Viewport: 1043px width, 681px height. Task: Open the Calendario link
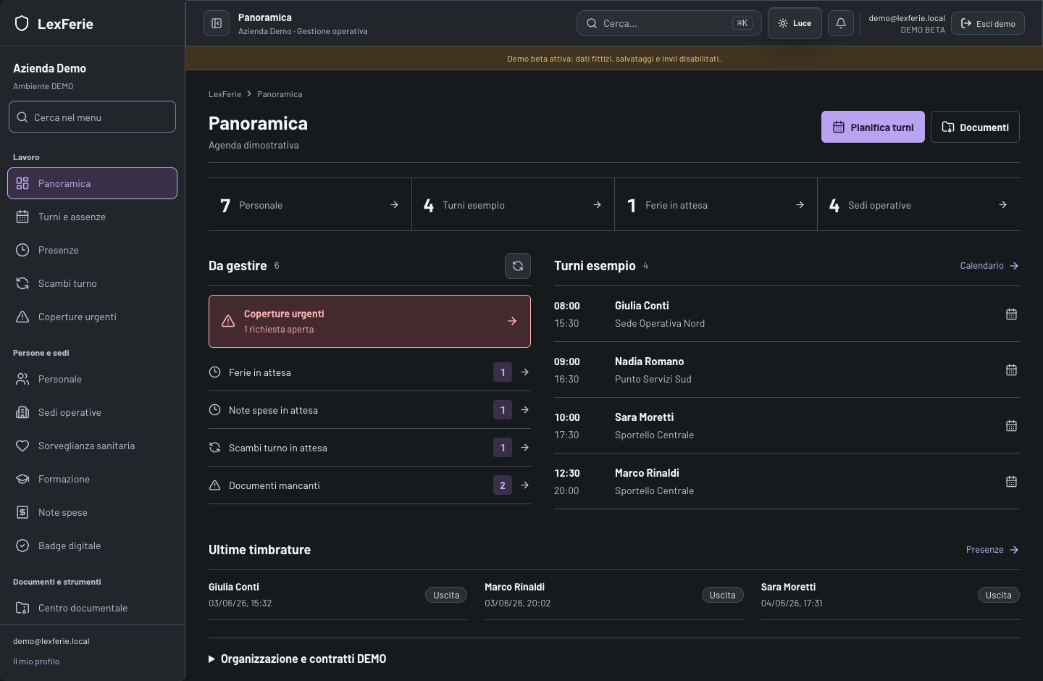[x=989, y=266]
